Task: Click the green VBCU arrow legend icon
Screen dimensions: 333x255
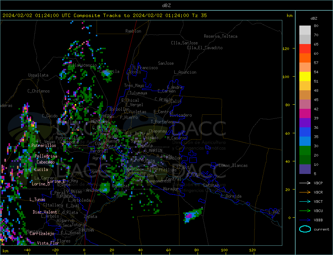Action: click(305, 211)
